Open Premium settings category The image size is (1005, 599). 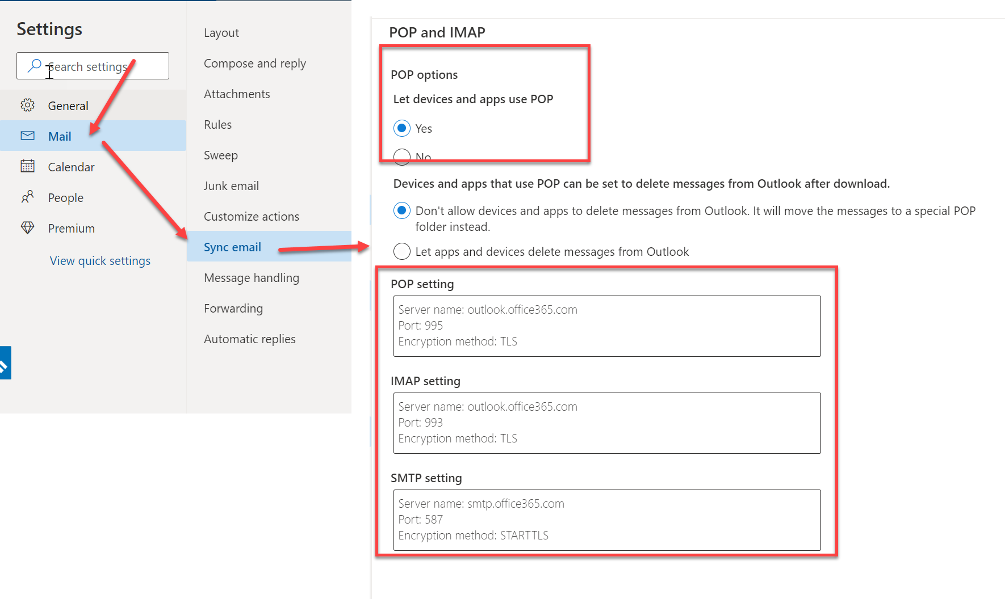[x=93, y=227]
